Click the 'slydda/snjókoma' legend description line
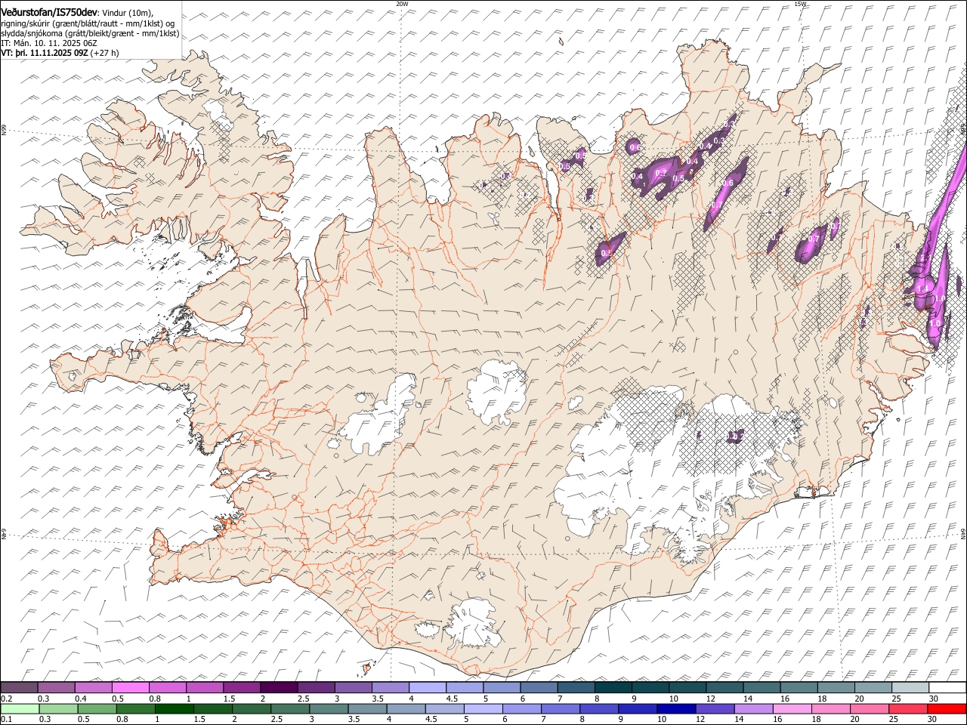 pyautogui.click(x=90, y=33)
